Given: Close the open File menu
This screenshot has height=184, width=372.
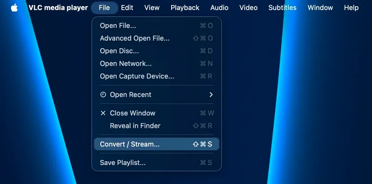Looking at the screenshot, I should (104, 7).
